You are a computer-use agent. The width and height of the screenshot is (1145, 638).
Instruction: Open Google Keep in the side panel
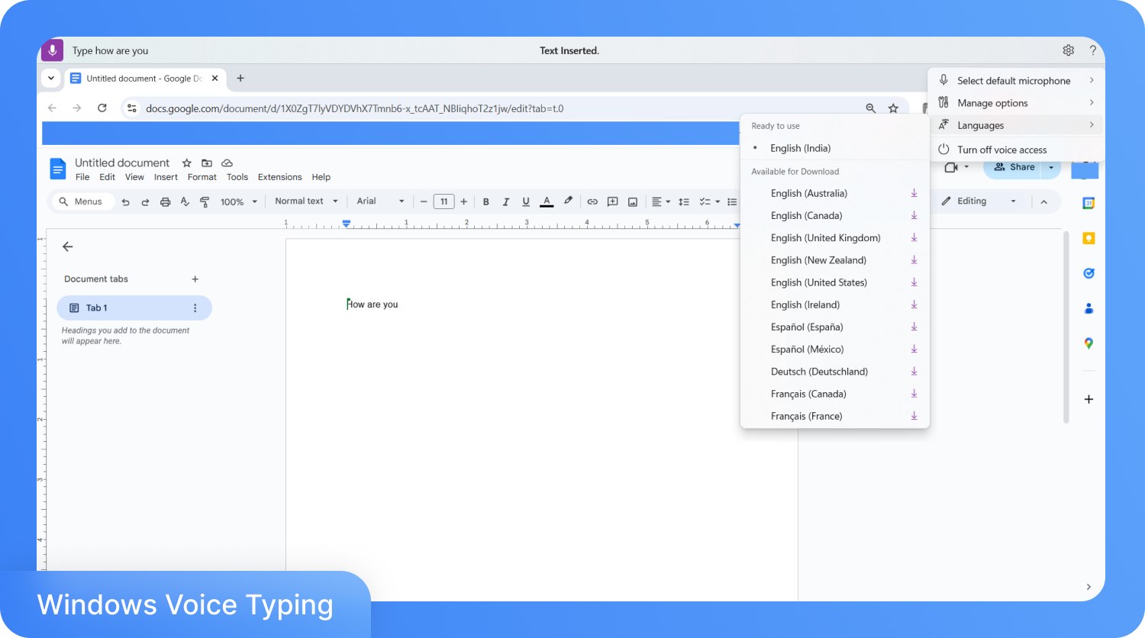tap(1088, 237)
